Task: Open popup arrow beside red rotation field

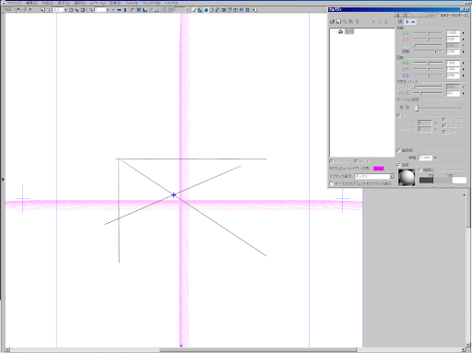Action: [464, 69]
